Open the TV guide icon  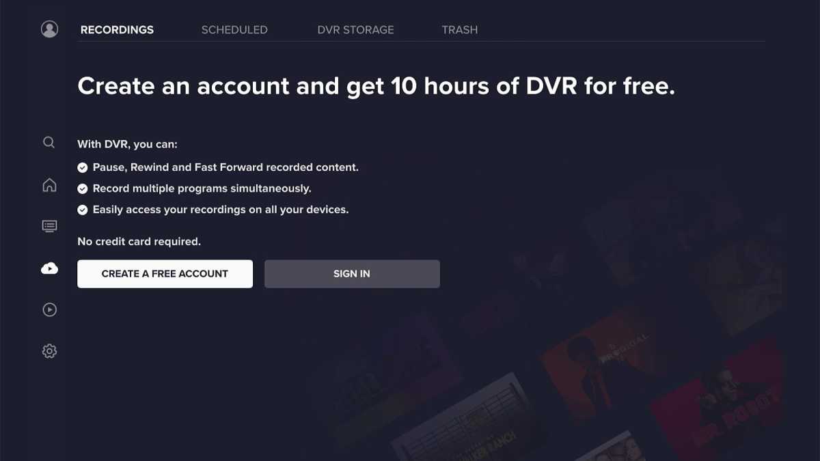(x=49, y=226)
